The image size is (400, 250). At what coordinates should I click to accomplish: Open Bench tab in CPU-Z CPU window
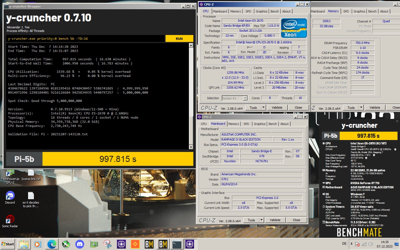(274, 11)
